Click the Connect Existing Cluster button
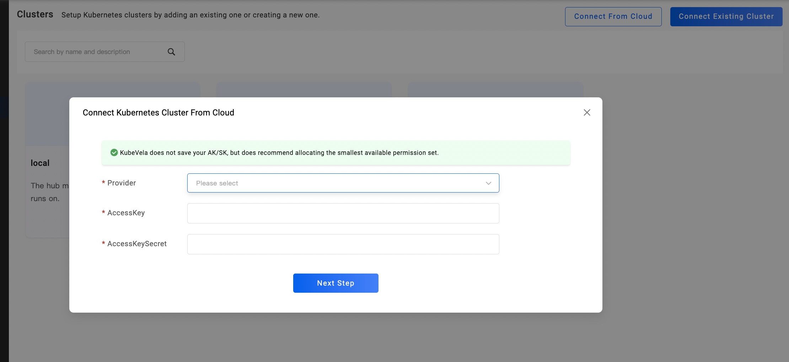Viewport: 789px width, 362px height. coord(726,17)
